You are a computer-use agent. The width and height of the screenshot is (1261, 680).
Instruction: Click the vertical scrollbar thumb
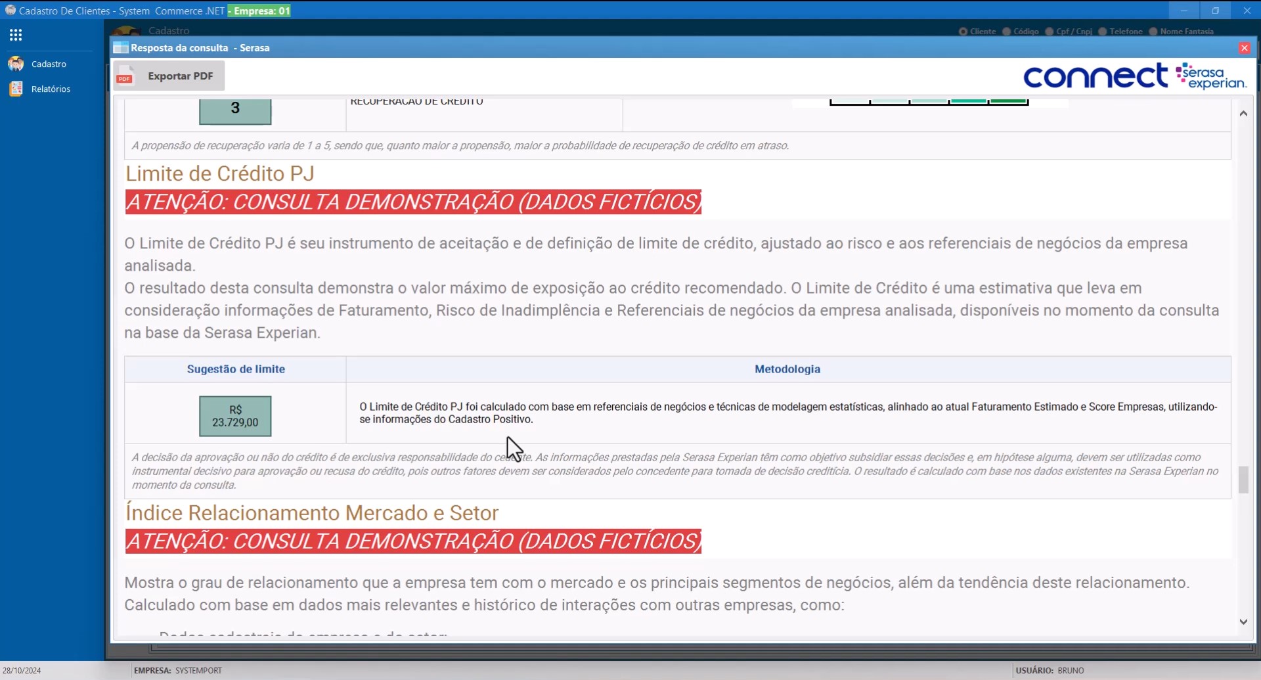(x=1243, y=480)
